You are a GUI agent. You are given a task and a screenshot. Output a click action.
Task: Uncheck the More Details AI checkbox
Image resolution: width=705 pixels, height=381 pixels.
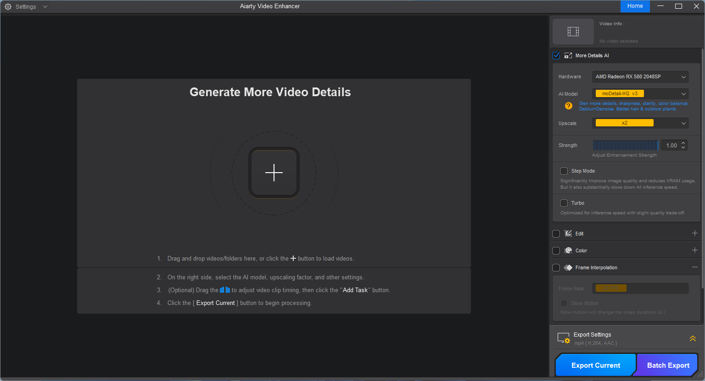556,55
